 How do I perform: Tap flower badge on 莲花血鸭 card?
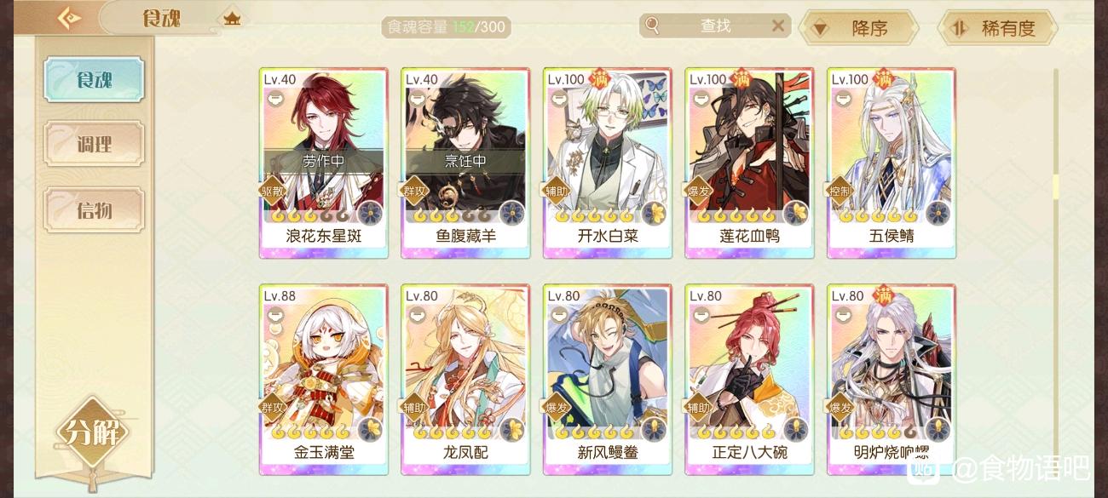795,213
